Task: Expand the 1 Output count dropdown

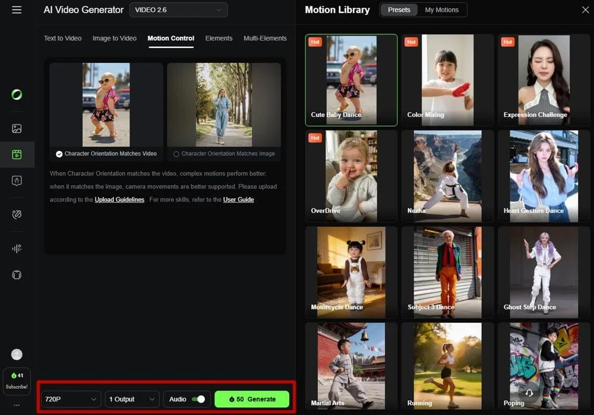Action: (x=132, y=400)
